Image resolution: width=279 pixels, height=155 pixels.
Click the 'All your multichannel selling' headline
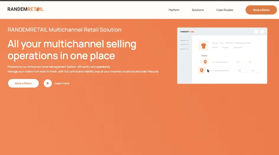pos(72,50)
